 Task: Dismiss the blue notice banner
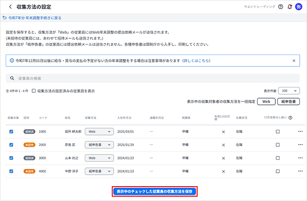pyautogui.click(x=294, y=61)
